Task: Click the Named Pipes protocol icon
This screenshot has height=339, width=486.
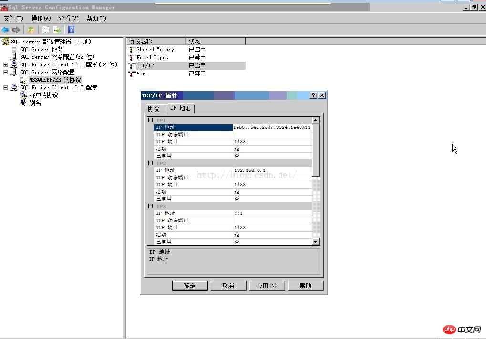Action: pyautogui.click(x=132, y=57)
